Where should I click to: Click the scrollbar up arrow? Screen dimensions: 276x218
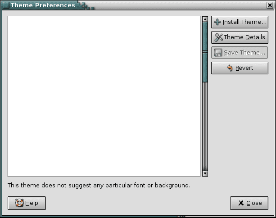[205, 19]
